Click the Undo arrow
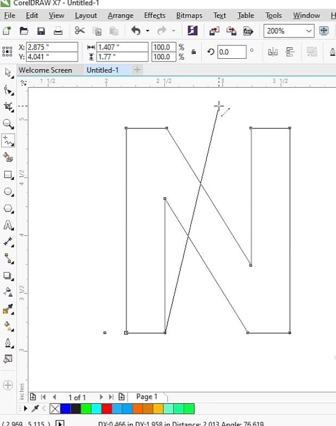This screenshot has width=336, height=426. coord(136,30)
